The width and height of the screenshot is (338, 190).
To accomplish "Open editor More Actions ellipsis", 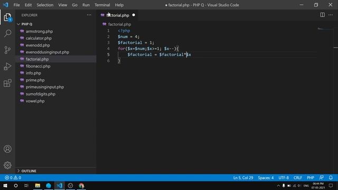I will 331,15.
